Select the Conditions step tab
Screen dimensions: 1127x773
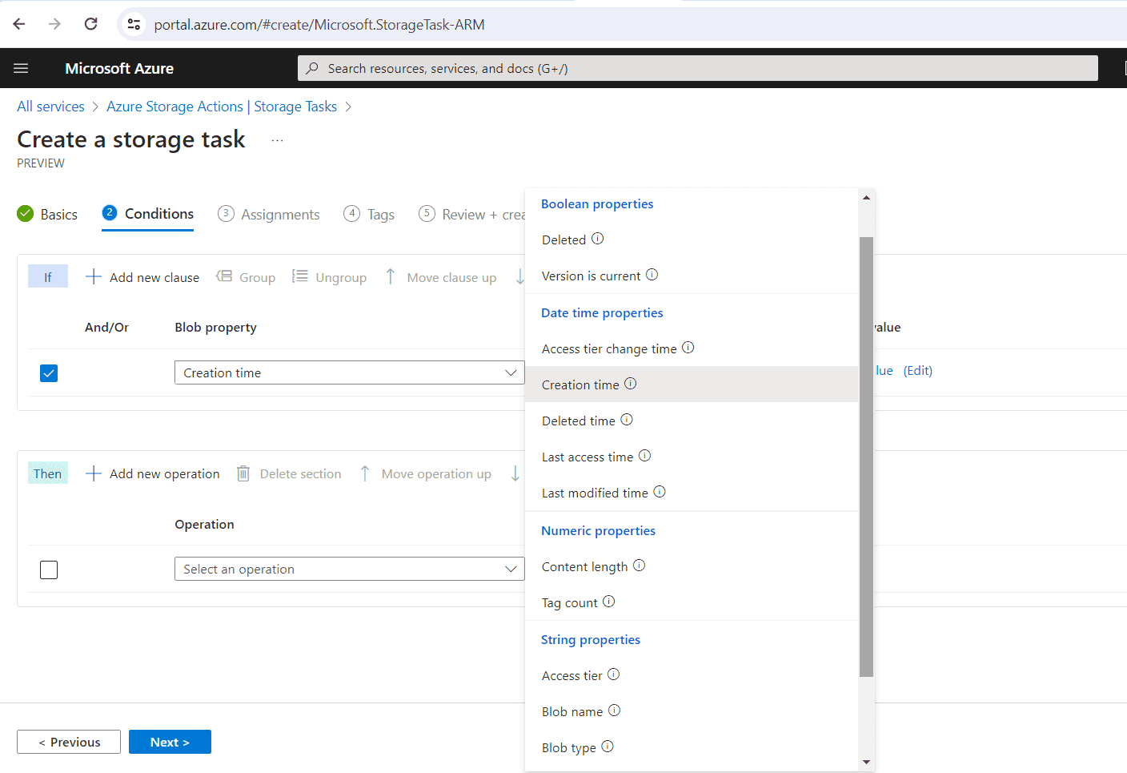[148, 214]
